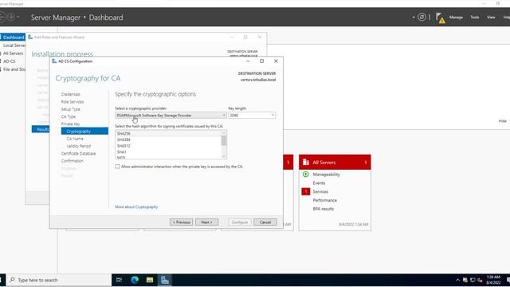Choose SHA256 hash algorithm
This screenshot has height=287, width=510.
pos(124,133)
